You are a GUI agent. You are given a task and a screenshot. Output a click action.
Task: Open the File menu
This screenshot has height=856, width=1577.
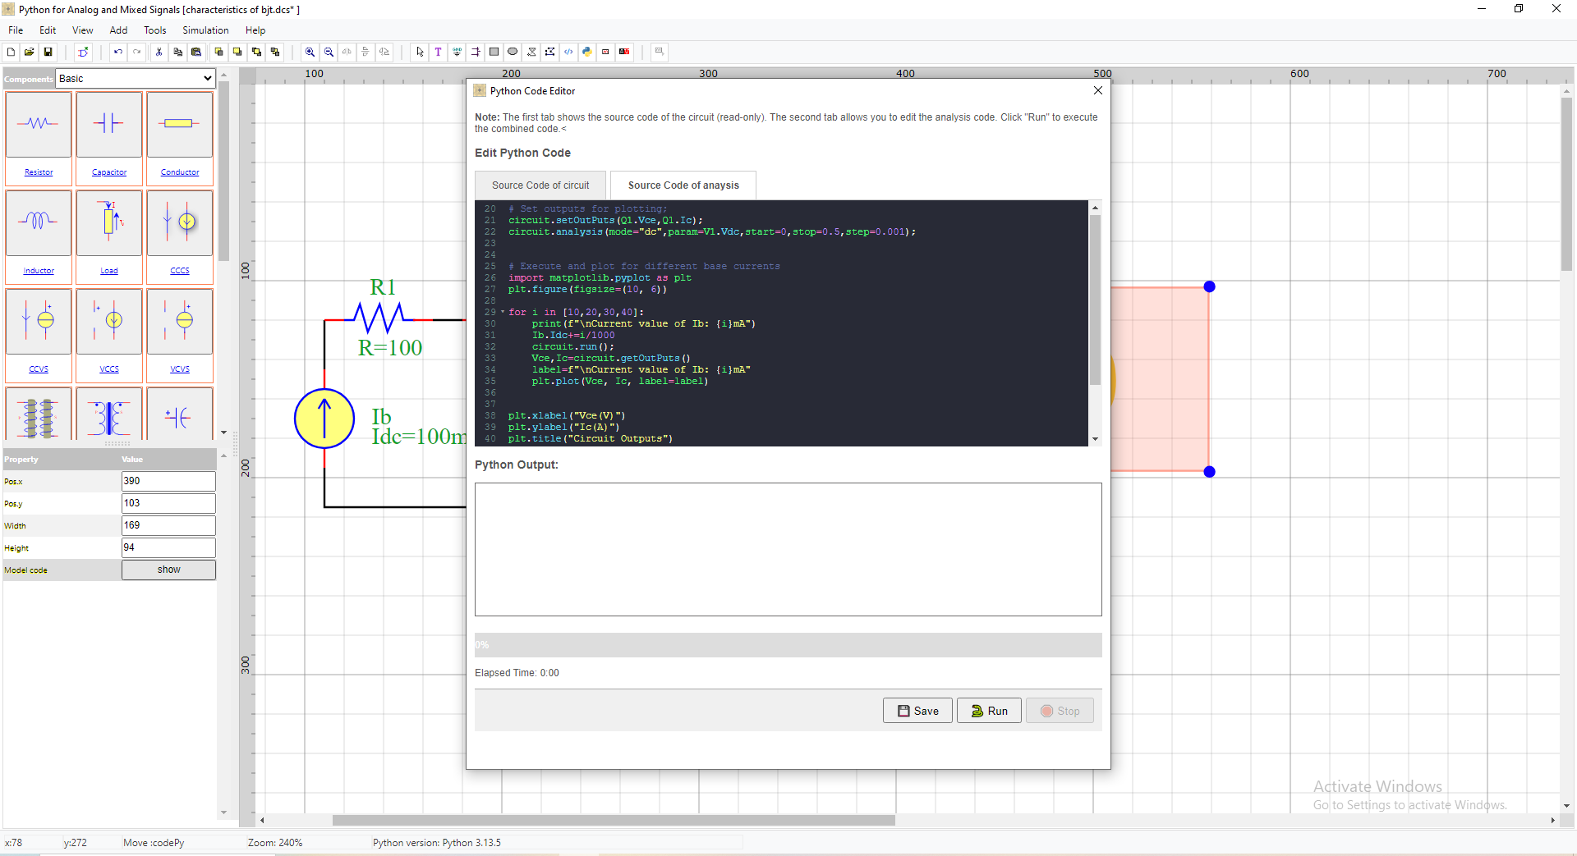click(16, 30)
